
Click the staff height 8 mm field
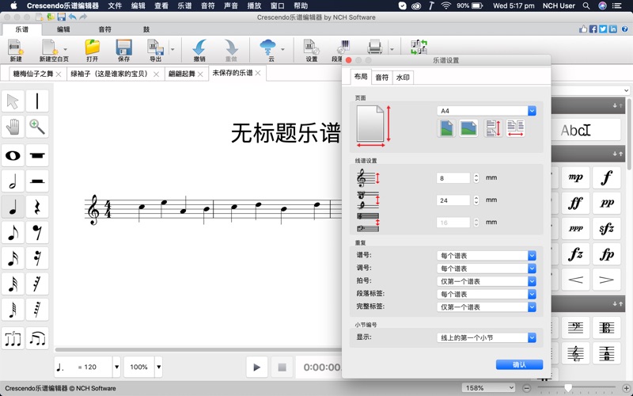pyautogui.click(x=453, y=178)
